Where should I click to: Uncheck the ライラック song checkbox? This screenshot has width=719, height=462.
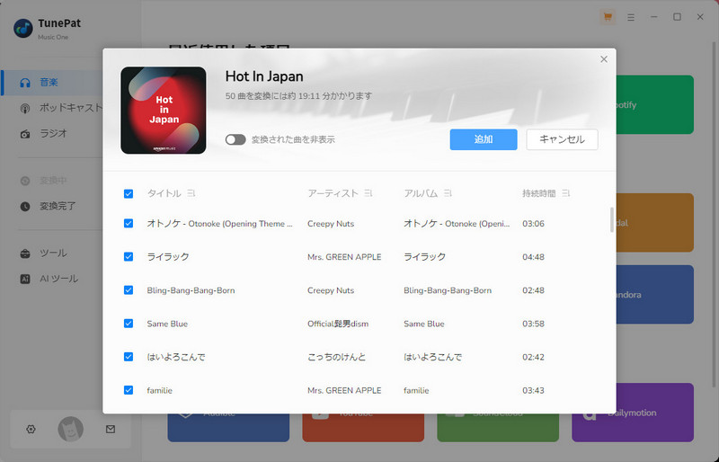tap(129, 257)
